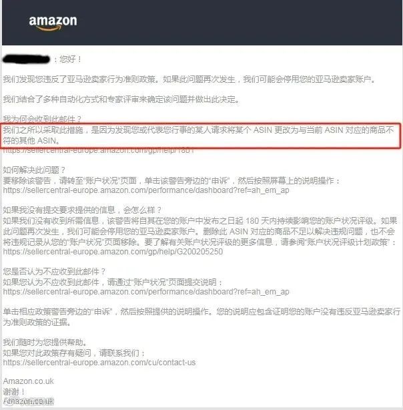Click the line 如果您对此政策存有疑问，请联系我们
This screenshot has width=403, height=410.
coord(74,353)
